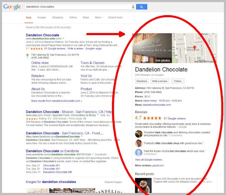Click the default blue reviewer avatar
The height and width of the screenshot is (195, 226).
click(139, 153)
